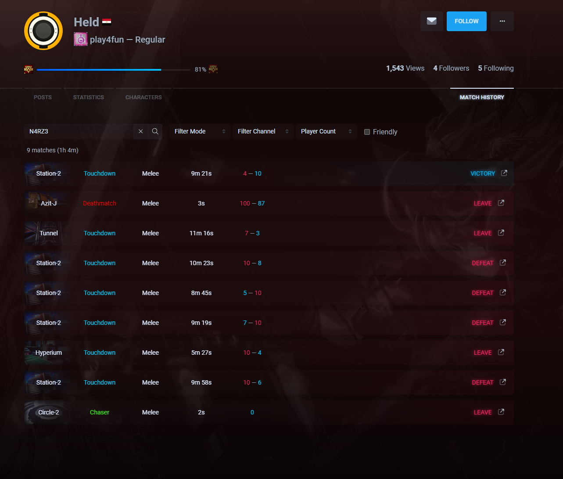Open the envelope message icon button

click(x=432, y=21)
